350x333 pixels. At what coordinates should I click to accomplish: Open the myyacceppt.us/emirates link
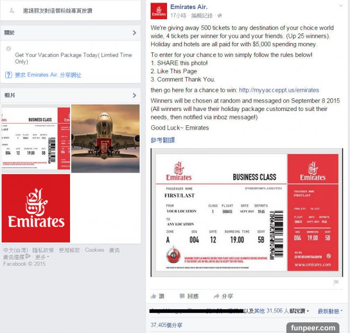click(x=279, y=90)
